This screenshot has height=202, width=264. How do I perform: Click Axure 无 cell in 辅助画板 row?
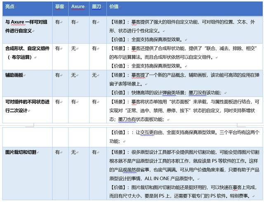click(x=73, y=75)
